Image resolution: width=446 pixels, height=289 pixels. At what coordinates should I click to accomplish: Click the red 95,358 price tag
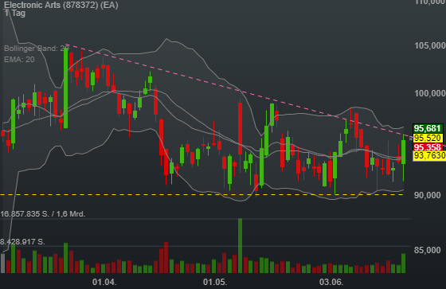[x=428, y=147]
